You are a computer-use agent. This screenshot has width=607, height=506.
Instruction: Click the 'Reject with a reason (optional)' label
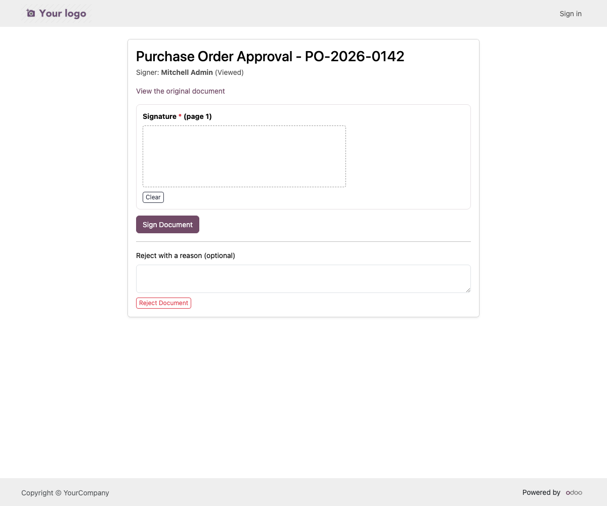click(x=186, y=256)
